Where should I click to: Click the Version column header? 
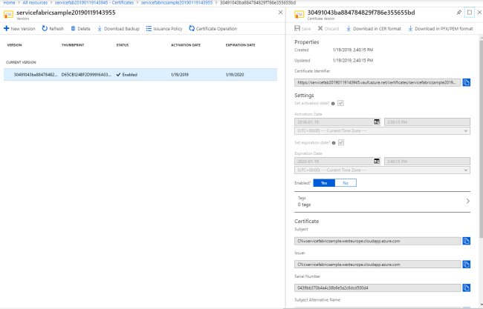click(14, 45)
